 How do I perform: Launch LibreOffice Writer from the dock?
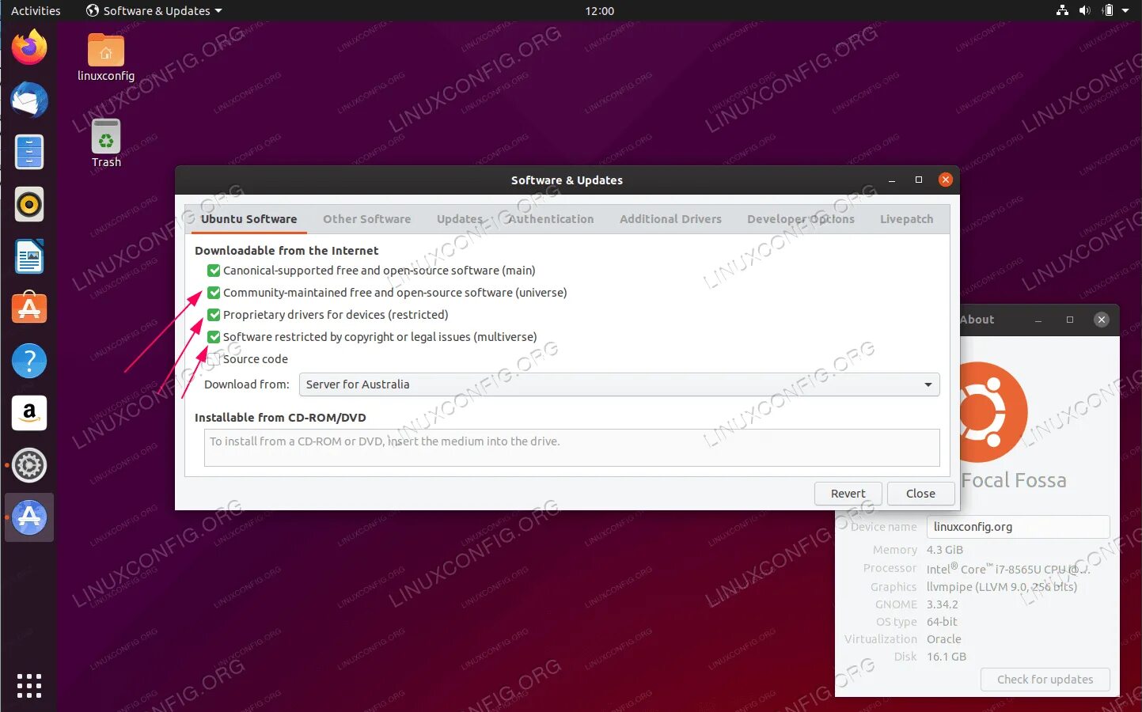[x=29, y=256]
